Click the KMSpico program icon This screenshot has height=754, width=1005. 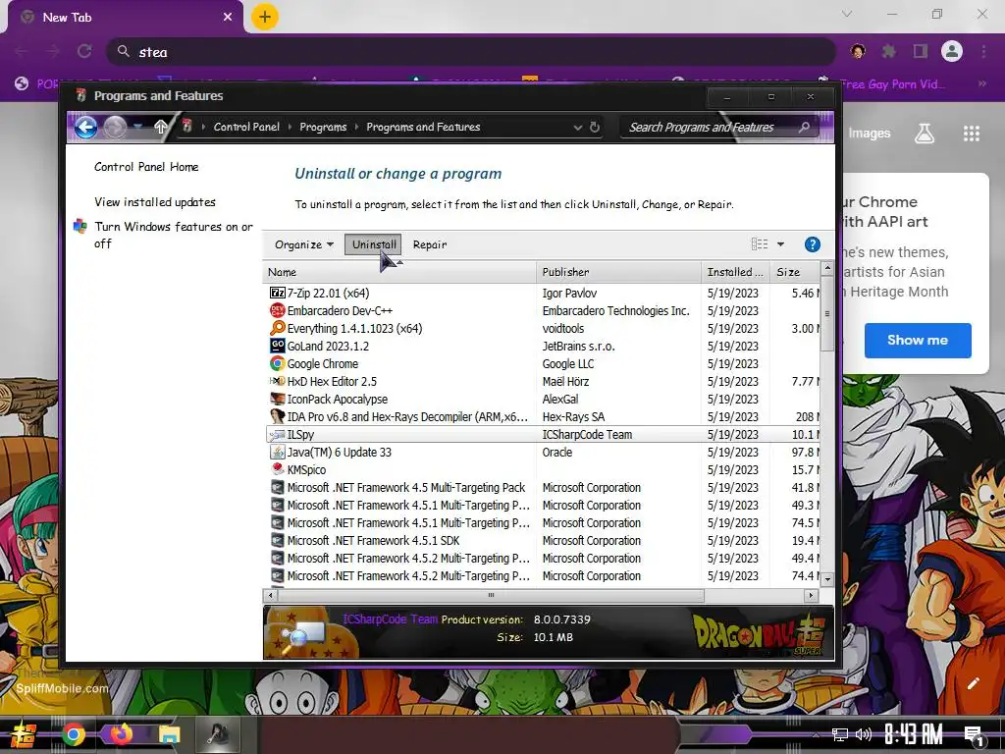coord(277,470)
